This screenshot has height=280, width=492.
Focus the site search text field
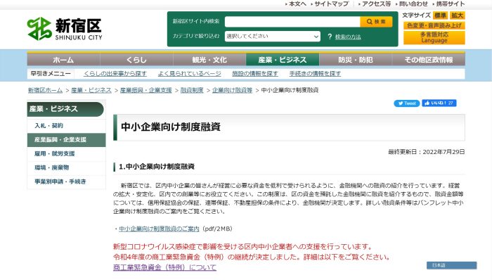pyautogui.click(x=292, y=22)
